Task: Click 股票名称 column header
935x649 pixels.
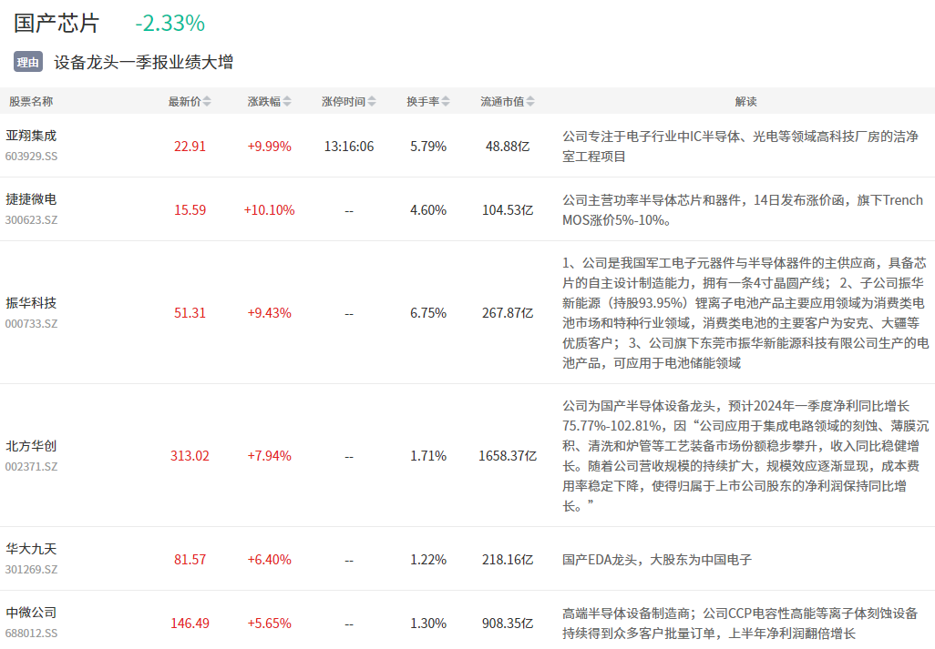Action: click(31, 102)
